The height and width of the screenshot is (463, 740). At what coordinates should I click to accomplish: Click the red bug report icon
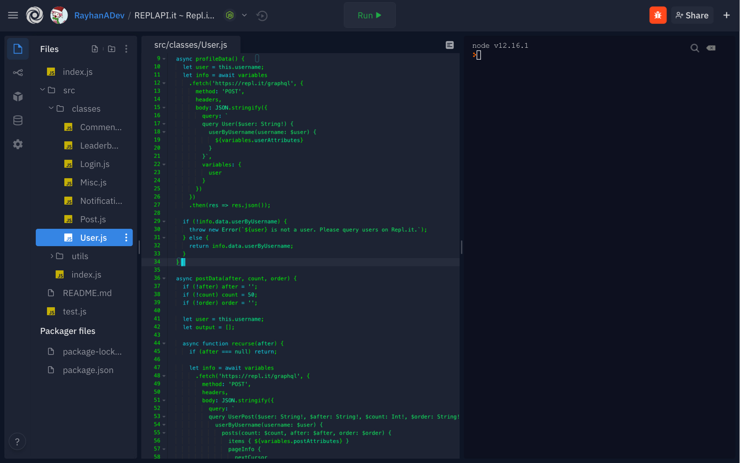coord(658,15)
